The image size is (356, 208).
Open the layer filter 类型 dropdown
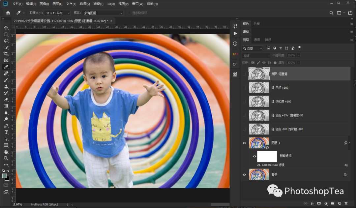252,48
